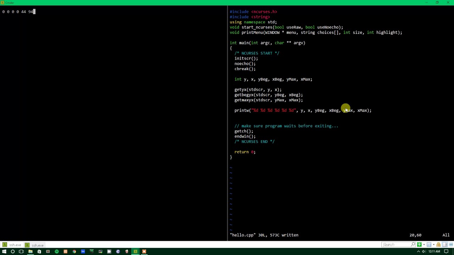This screenshot has width=454, height=255.
Task: Click the 'initscr();' line in vim
Action: pos(246,58)
